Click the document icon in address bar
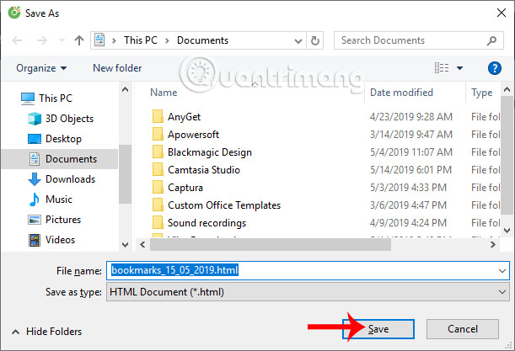Image resolution: width=515 pixels, height=351 pixels. point(99,40)
